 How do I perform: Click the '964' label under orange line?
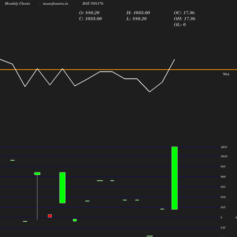(x=226, y=74)
